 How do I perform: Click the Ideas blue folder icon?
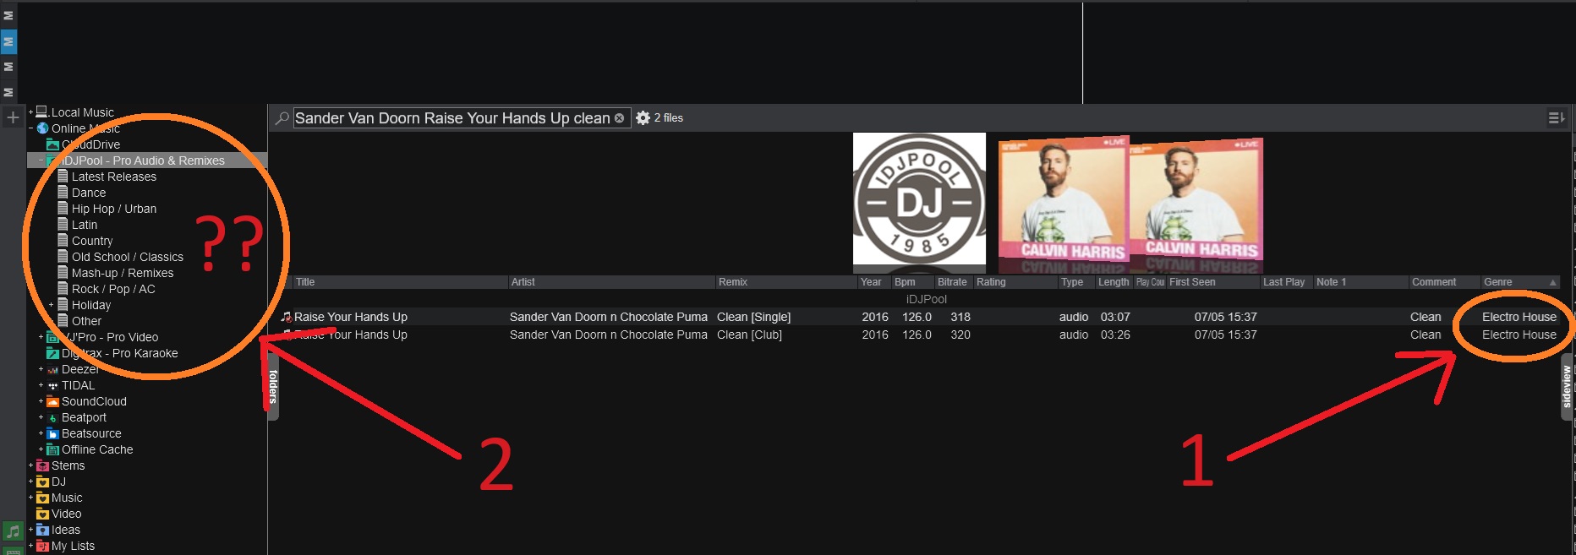(x=42, y=530)
